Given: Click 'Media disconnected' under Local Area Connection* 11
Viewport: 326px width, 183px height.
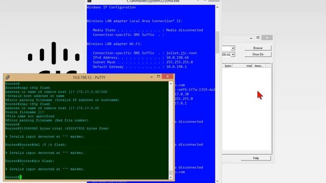Looking at the screenshot, I should coord(184,30).
